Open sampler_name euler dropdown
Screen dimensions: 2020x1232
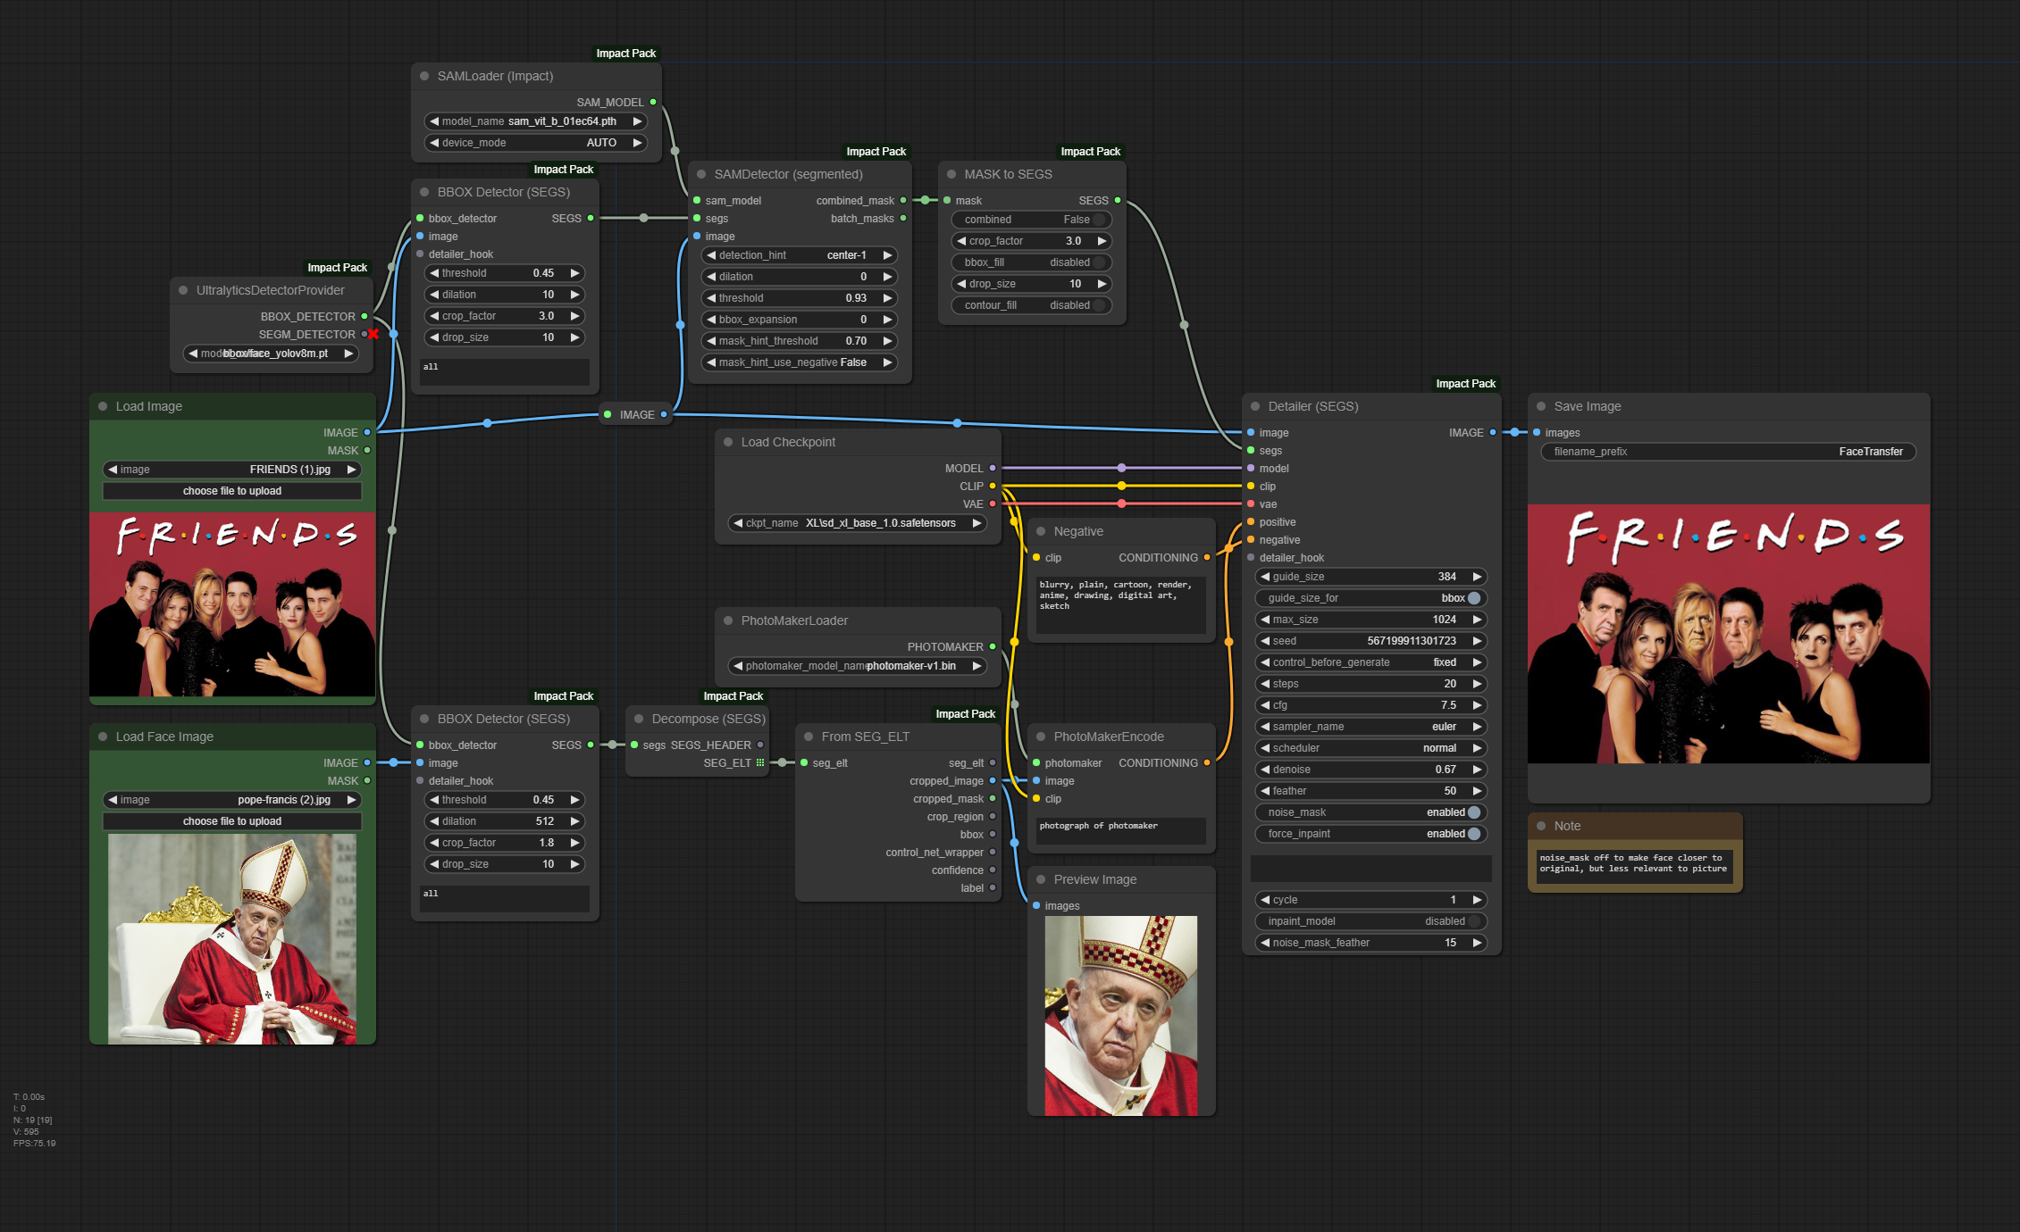[x=1371, y=727]
